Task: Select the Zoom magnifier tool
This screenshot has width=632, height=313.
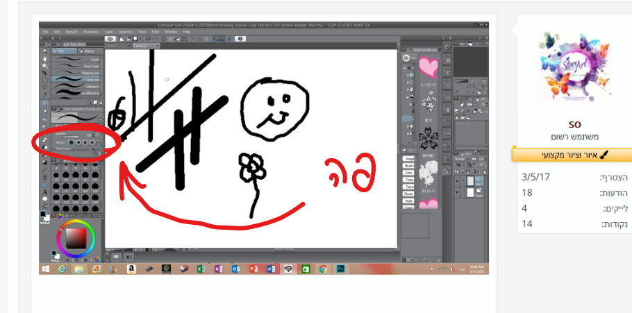Action: click(x=44, y=51)
